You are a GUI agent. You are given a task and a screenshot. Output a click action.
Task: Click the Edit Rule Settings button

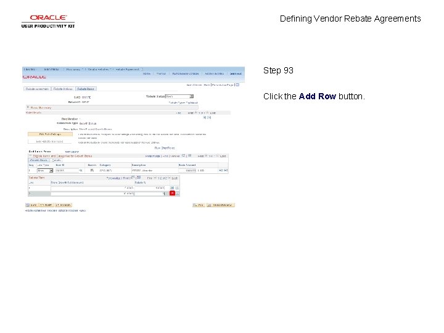tap(50, 134)
